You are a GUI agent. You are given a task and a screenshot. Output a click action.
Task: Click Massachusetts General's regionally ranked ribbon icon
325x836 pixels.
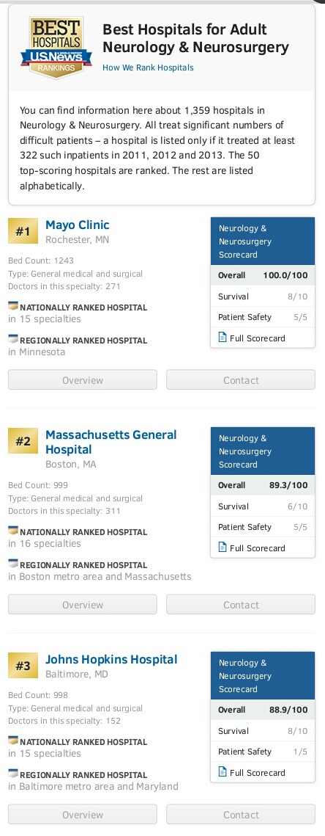tap(13, 564)
